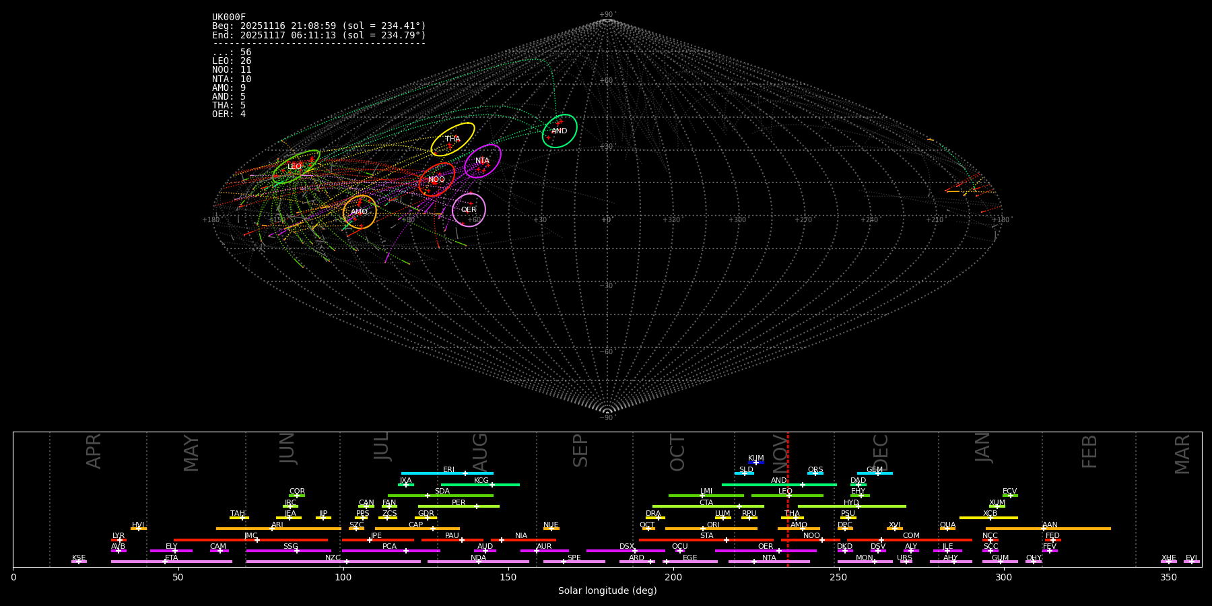Select the 'AMO: 9' legend entry
Image resolution: width=1212 pixels, height=606 pixels.
coord(229,88)
